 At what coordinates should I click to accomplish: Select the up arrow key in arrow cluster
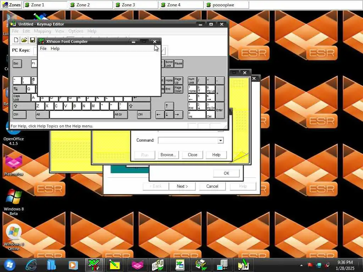tap(169, 106)
